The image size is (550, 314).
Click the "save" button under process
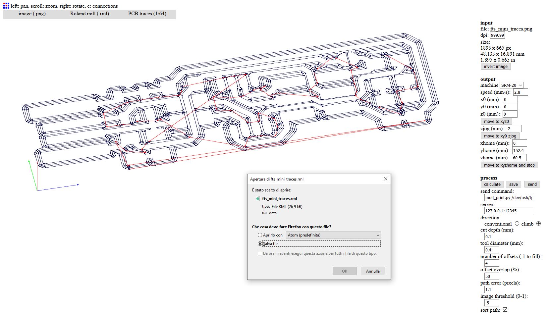(513, 184)
